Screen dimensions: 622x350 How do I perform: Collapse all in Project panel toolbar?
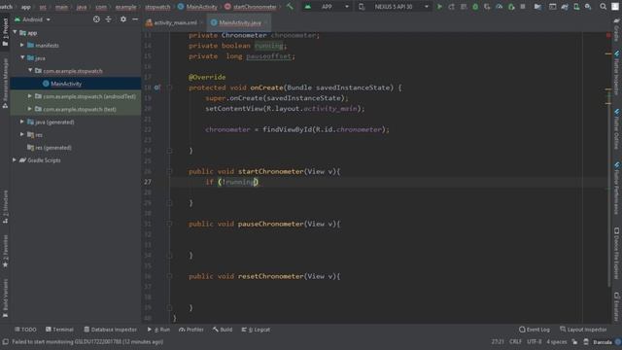point(108,19)
